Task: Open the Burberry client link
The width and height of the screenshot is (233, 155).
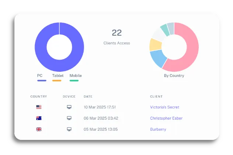Action: [x=158, y=129]
